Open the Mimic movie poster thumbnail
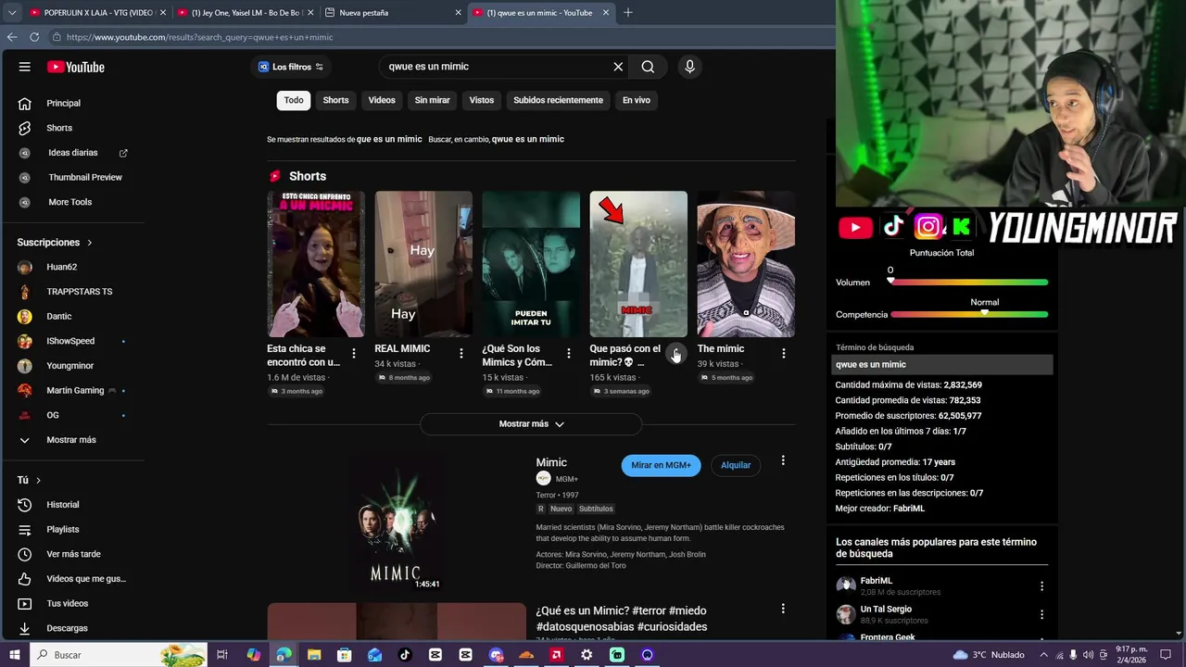The image size is (1186, 667). point(396,523)
